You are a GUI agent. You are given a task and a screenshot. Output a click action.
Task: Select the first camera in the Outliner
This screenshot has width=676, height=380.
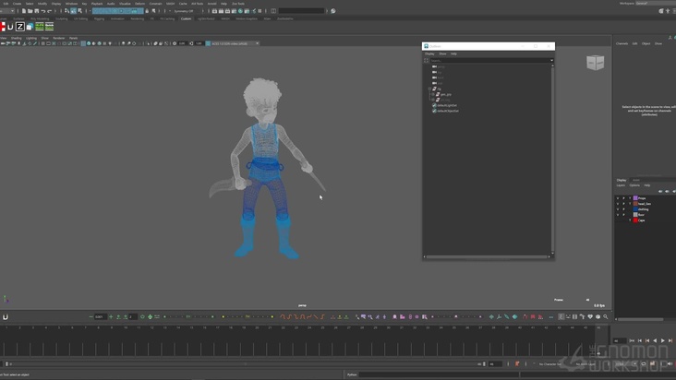point(439,66)
